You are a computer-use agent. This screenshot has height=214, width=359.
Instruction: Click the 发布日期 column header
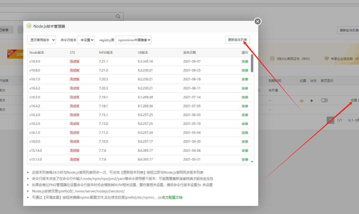pos(190,53)
